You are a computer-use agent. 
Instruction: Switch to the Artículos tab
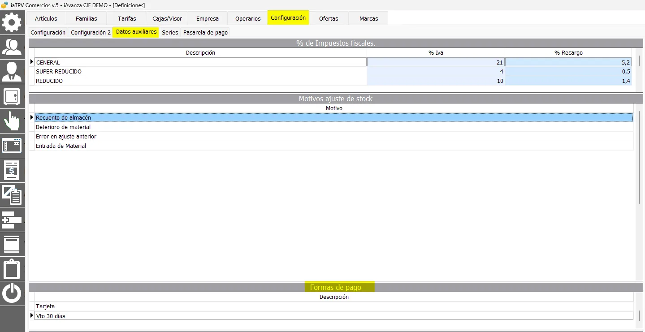coord(46,18)
